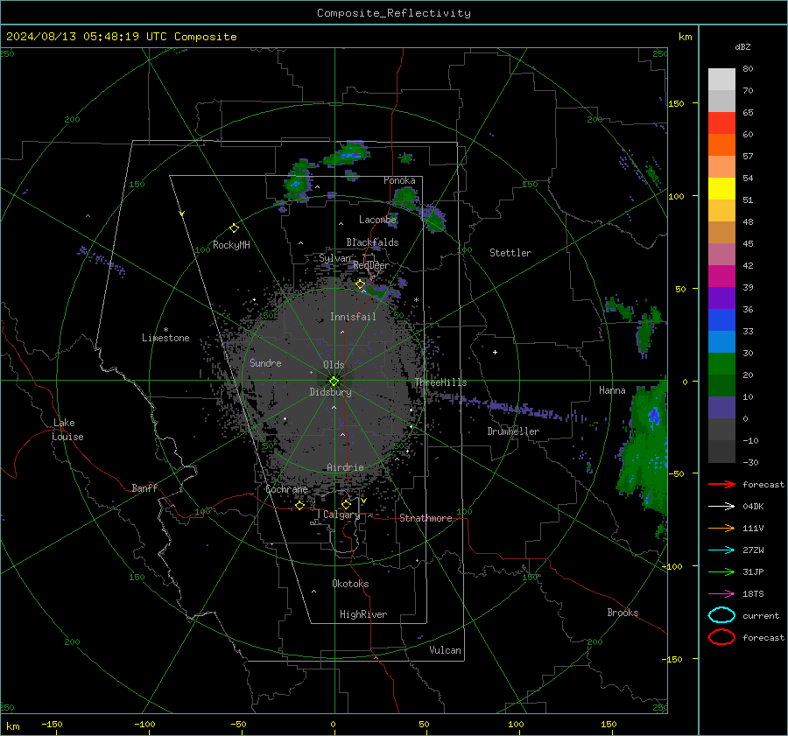The image size is (788, 736).
Task: Click the Limestone label
Action: 165,338
